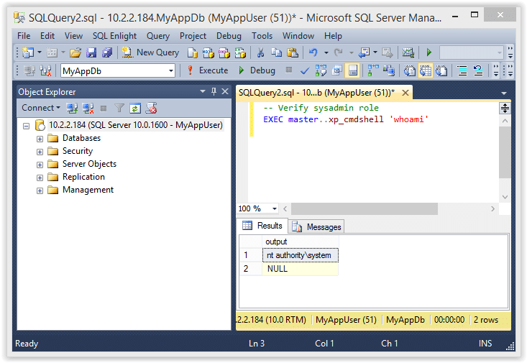Click the Undo dropdown arrow
This screenshot has height=363, width=527.
[326, 52]
